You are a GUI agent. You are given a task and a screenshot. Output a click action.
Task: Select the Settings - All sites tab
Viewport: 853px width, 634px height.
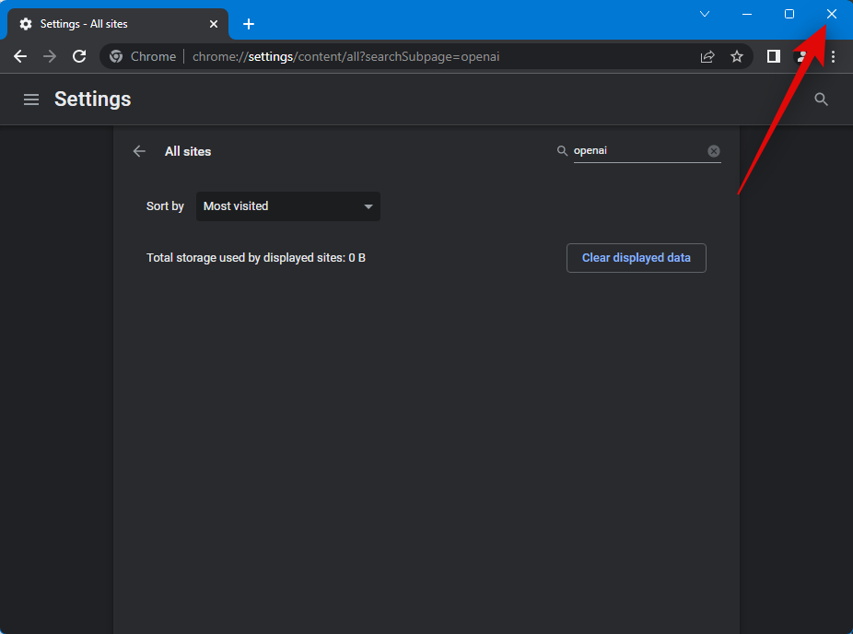click(111, 24)
